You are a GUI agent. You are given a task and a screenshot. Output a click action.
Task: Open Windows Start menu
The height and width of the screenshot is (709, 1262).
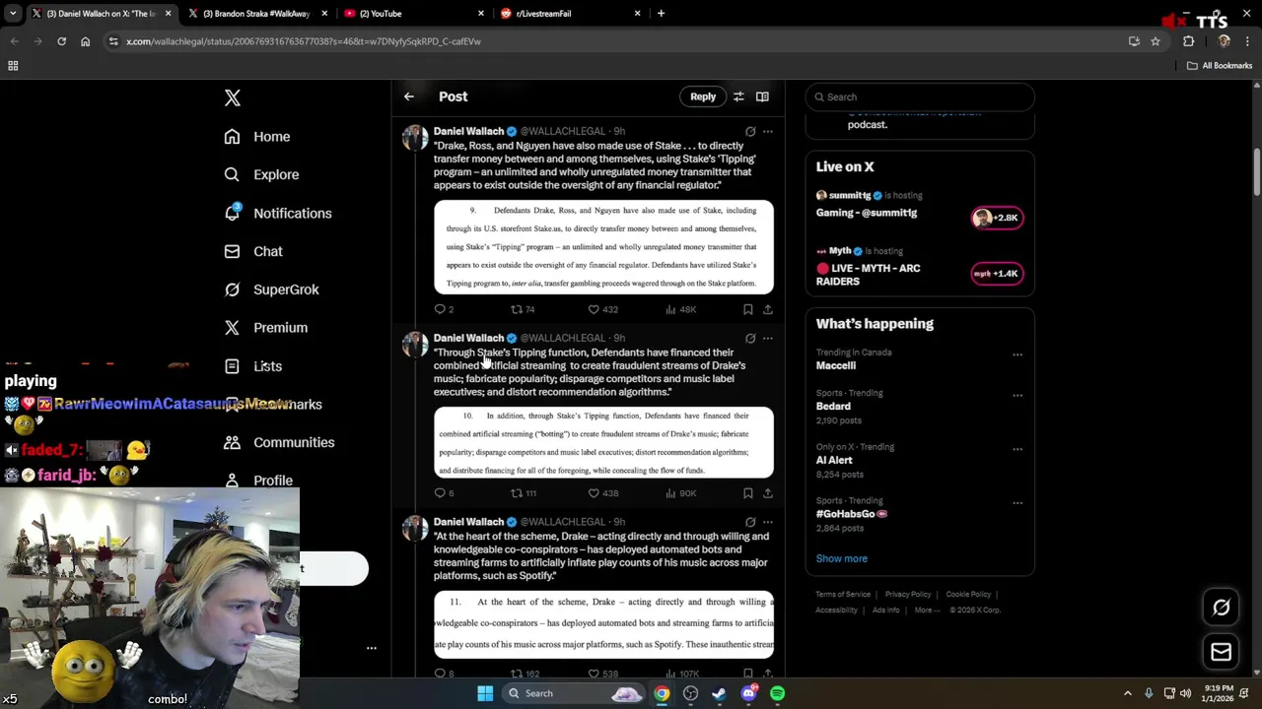click(x=485, y=693)
